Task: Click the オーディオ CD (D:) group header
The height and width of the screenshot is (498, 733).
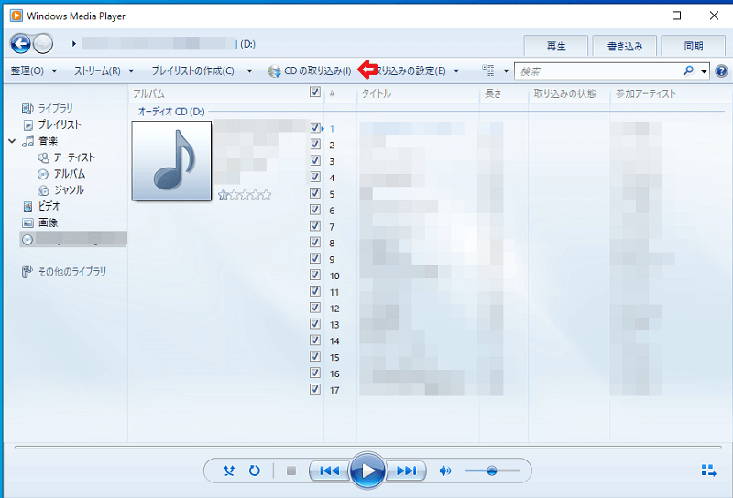Action: [171, 112]
